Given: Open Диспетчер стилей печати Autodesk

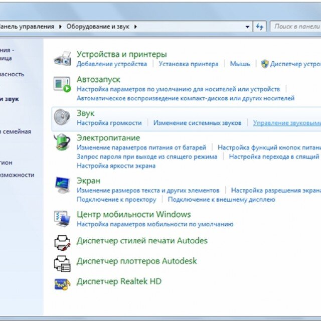Looking at the screenshot, I should (142, 241).
